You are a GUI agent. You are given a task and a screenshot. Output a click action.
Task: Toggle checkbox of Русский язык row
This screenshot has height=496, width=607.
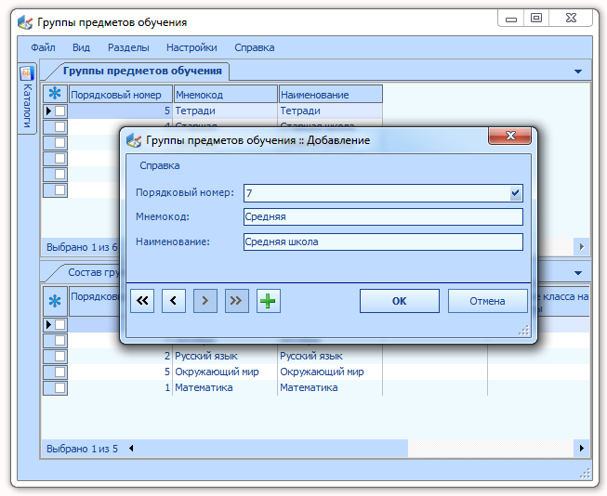coord(60,356)
